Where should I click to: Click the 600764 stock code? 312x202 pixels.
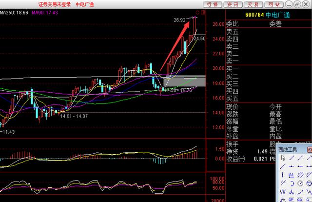(254, 15)
